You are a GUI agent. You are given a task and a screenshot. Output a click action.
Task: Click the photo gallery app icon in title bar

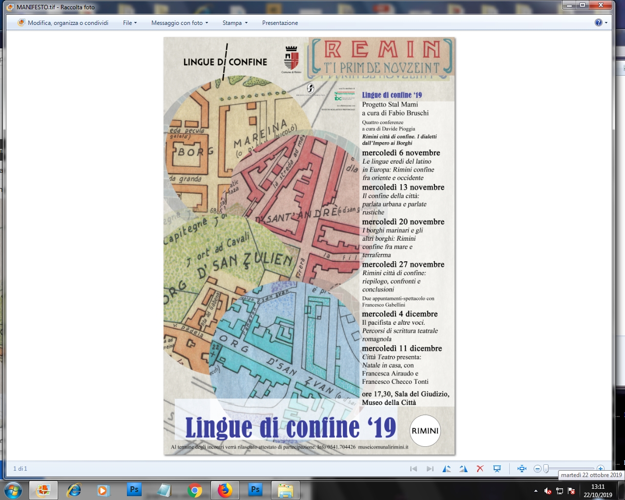click(x=10, y=7)
